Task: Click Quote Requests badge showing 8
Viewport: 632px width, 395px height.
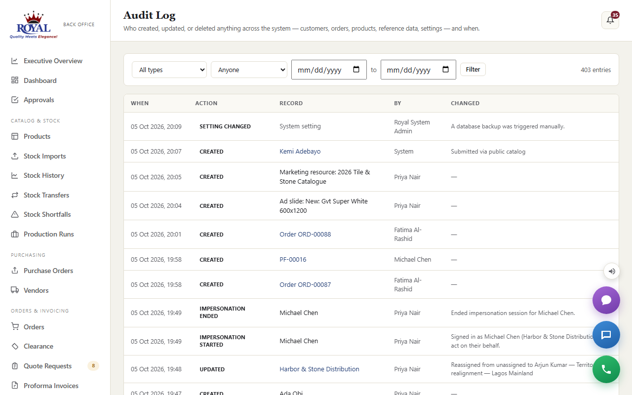Action: pyautogui.click(x=93, y=366)
